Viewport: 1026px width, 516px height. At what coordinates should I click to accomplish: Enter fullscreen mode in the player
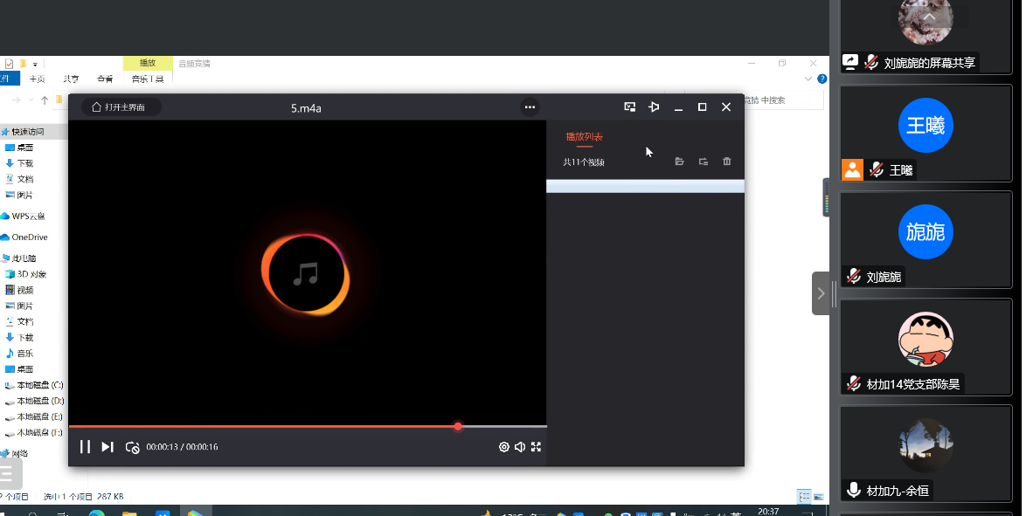tap(537, 447)
